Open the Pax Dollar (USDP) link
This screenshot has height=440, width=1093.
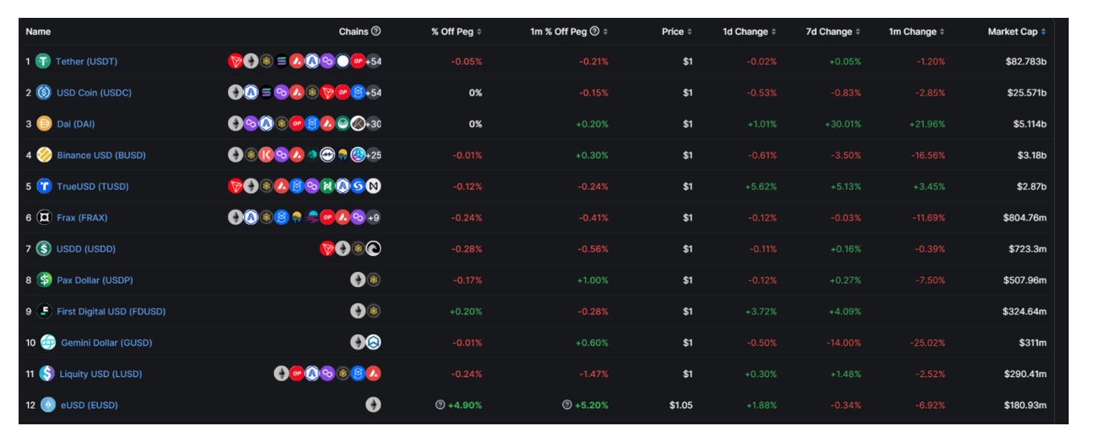94,280
